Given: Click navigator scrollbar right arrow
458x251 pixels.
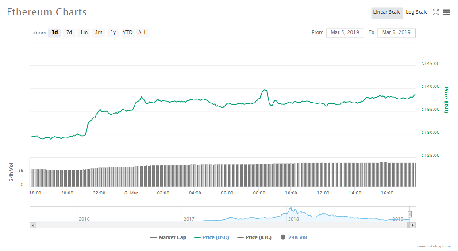Looking at the screenshot, I should click(x=412, y=225).
